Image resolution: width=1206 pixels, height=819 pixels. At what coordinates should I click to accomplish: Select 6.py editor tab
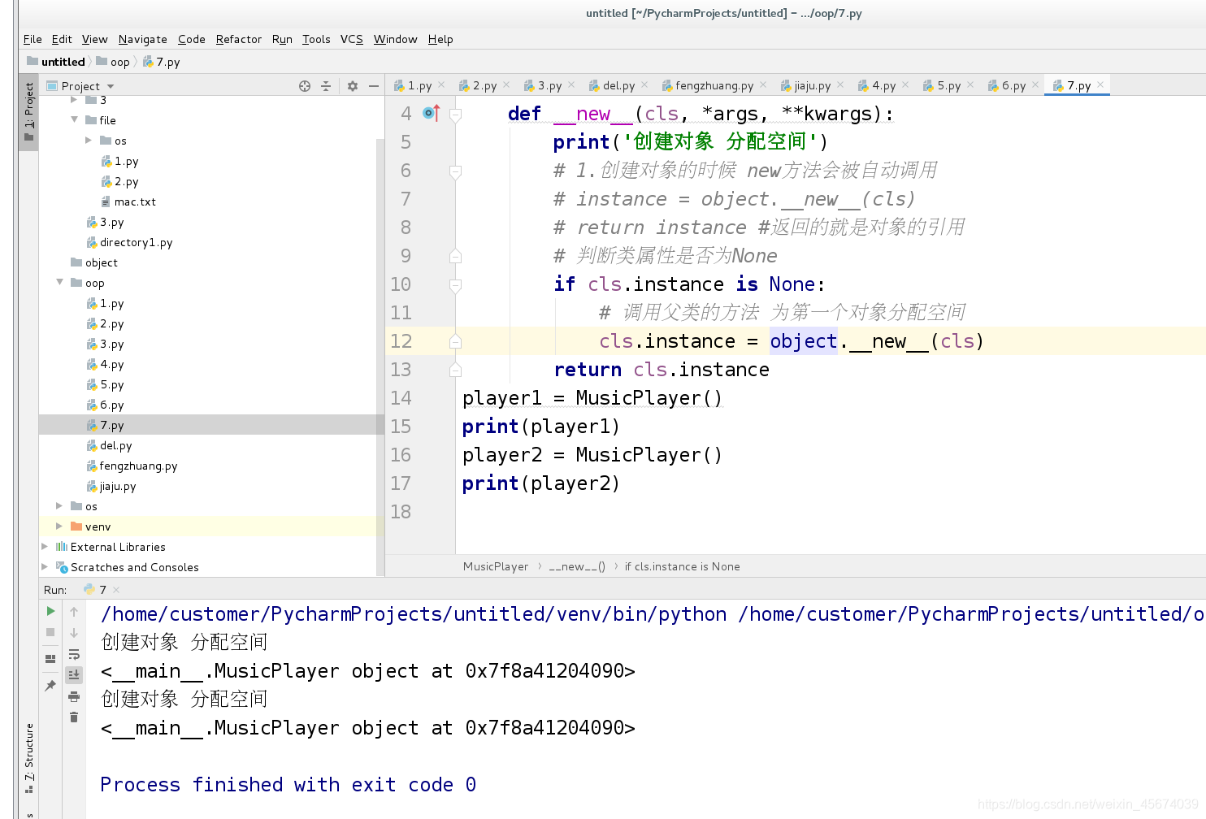click(x=1013, y=85)
